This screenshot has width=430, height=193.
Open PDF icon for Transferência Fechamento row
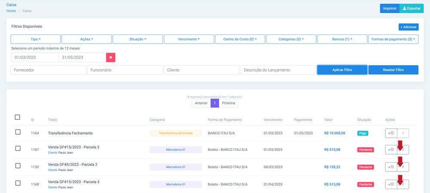(403, 133)
